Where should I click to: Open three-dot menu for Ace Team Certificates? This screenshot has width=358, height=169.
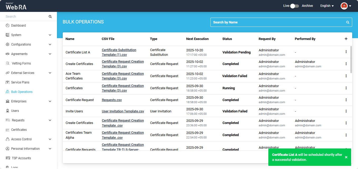tap(346, 76)
